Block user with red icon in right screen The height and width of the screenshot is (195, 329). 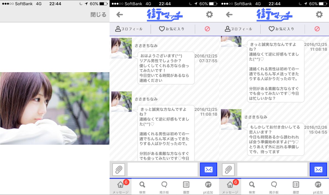click(x=317, y=29)
